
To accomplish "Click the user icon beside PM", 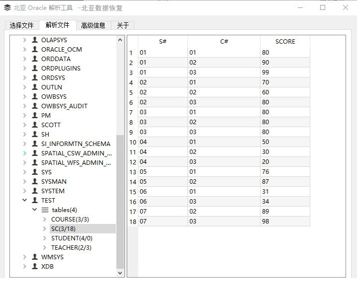I will 35,115.
